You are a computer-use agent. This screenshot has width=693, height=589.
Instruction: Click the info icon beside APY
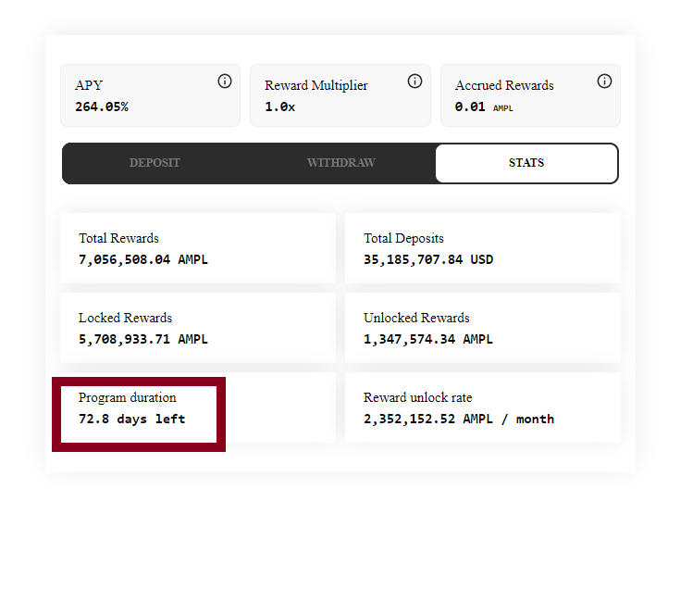225,81
